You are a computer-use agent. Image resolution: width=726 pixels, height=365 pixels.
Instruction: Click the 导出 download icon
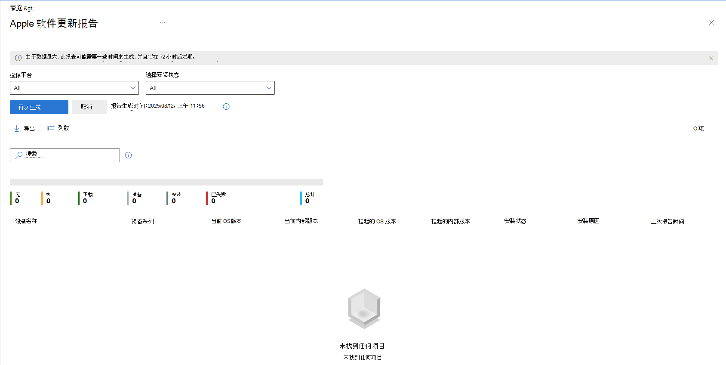click(17, 128)
